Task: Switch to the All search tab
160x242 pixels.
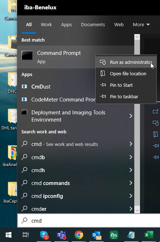Action: click(x=29, y=24)
